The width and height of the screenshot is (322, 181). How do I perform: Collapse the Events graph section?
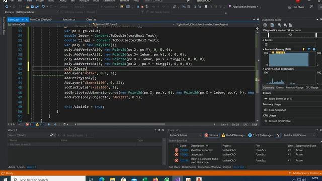(x=263, y=40)
